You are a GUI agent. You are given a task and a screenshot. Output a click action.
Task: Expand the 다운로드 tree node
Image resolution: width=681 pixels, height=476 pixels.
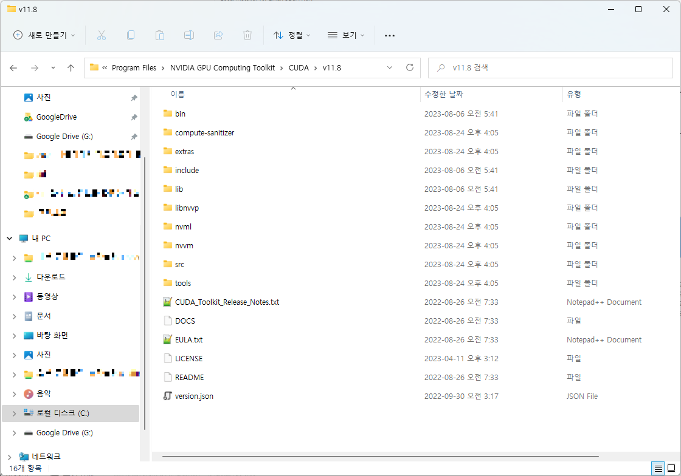coord(15,277)
